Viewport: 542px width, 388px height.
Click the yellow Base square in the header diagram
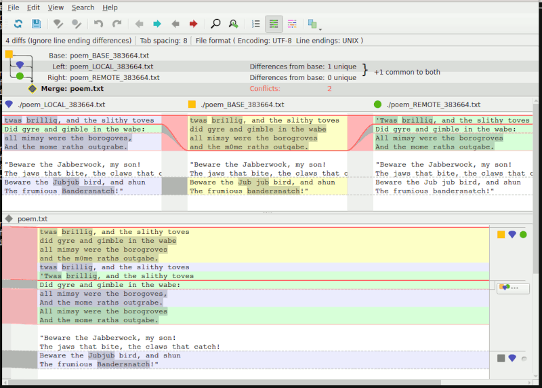(9, 54)
